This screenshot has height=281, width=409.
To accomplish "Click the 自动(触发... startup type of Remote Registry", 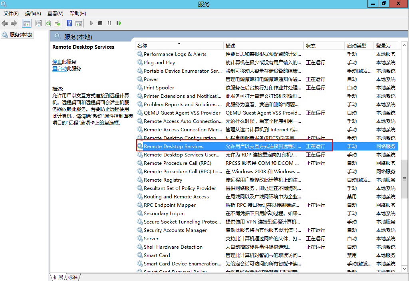I will 359,180.
